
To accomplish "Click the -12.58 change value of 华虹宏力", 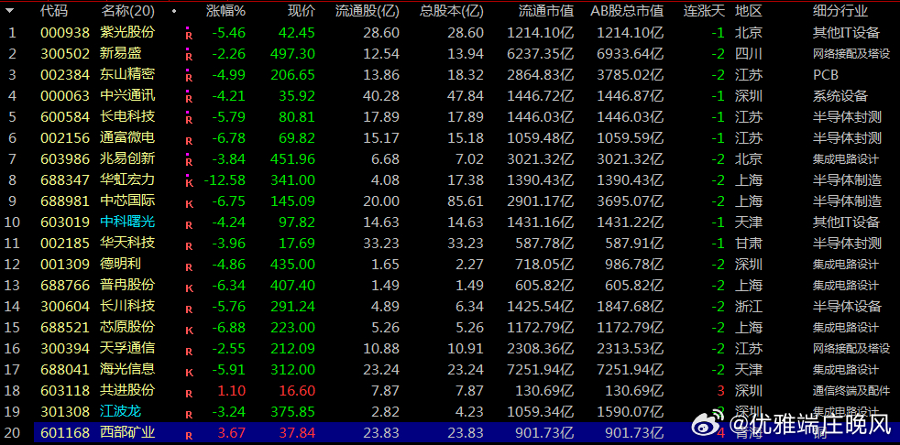I will tap(224, 180).
